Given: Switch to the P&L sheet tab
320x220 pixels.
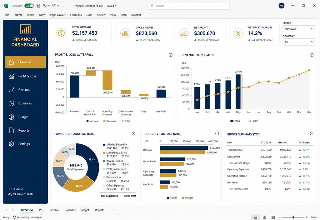Looking at the screenshot, I should [x=42, y=210].
